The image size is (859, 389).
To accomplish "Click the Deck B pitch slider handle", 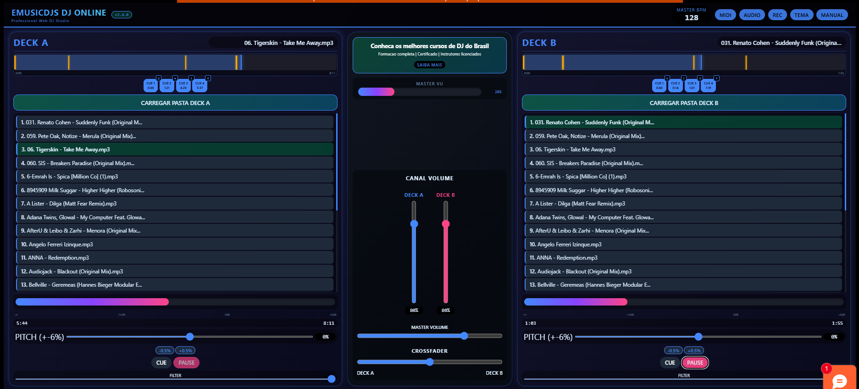I will (x=698, y=337).
